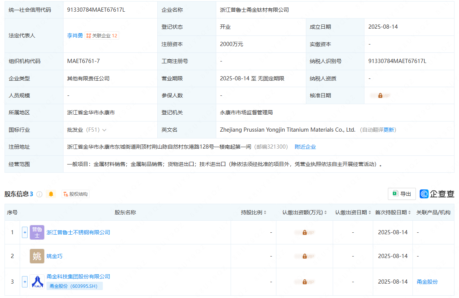Click the English name Zhejiang Prussian Yongjin text
The width and height of the screenshot is (459, 298).
tap(288, 130)
